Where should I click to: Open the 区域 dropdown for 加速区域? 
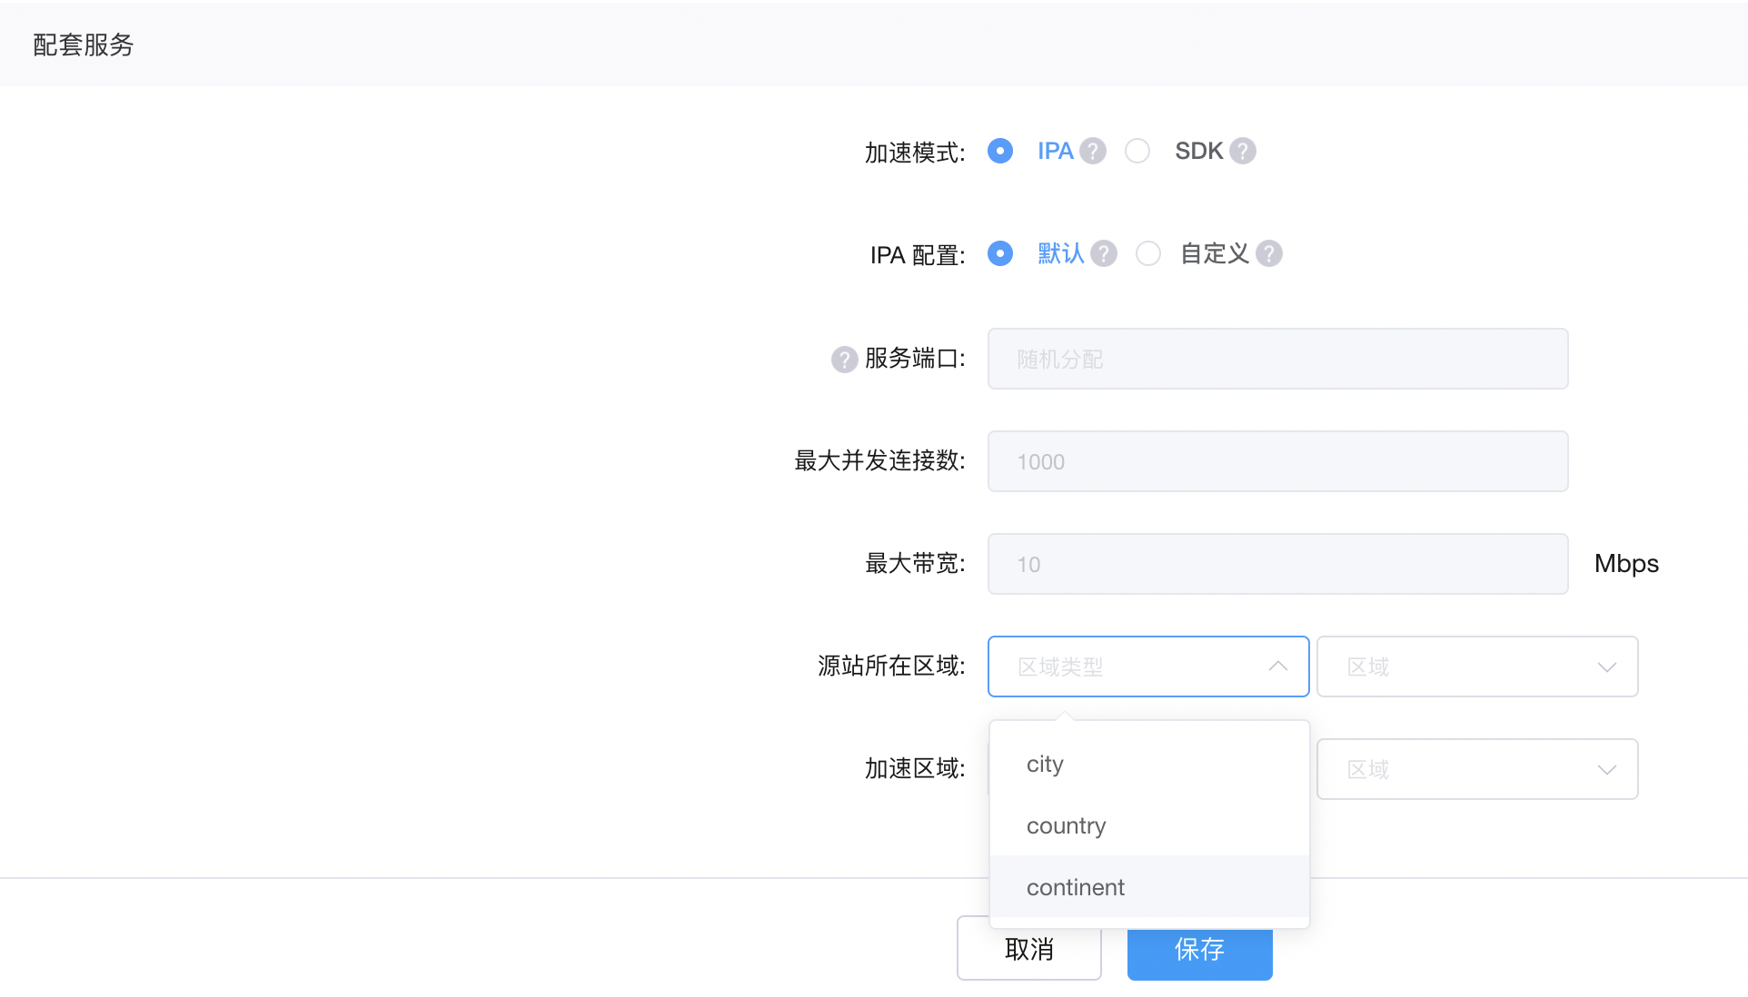[x=1477, y=769]
